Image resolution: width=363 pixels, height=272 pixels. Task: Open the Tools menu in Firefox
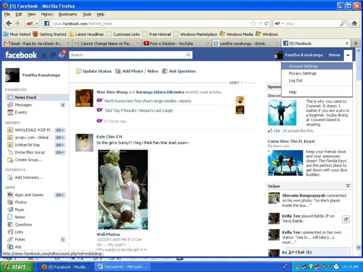coord(87,15)
